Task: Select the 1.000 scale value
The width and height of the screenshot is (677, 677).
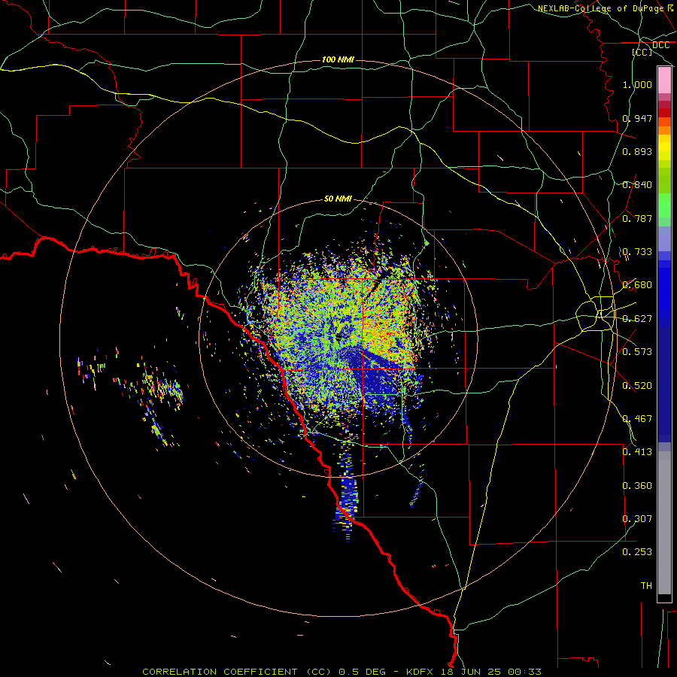Action: pos(637,84)
